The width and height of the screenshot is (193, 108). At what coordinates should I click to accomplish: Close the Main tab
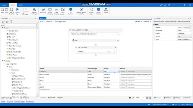point(45,18)
